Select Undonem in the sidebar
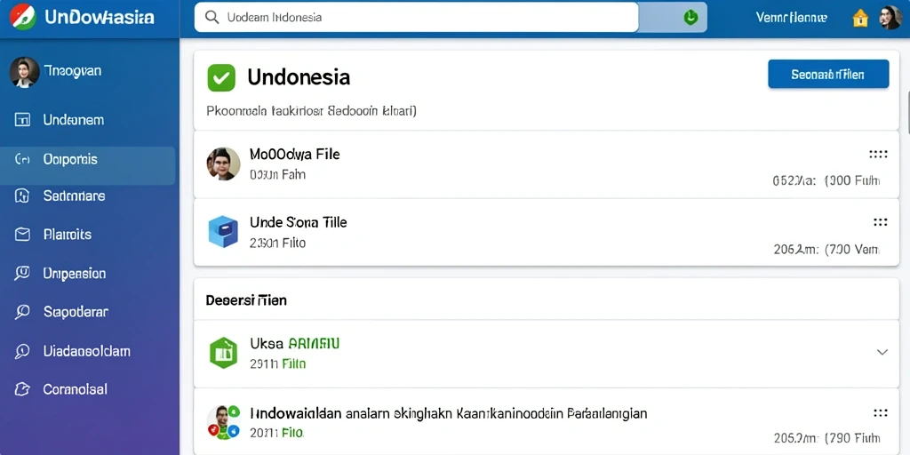This screenshot has width=910, height=455. point(73,120)
